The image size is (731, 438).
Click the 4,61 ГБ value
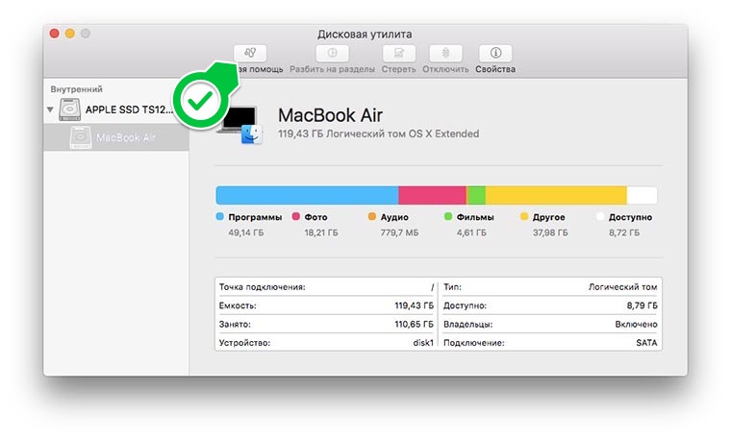click(x=471, y=232)
